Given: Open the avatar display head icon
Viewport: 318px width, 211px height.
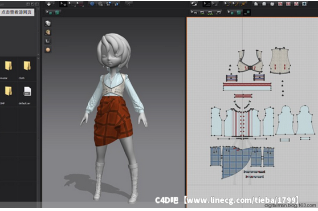Looking at the screenshot, I should click(x=48, y=33).
